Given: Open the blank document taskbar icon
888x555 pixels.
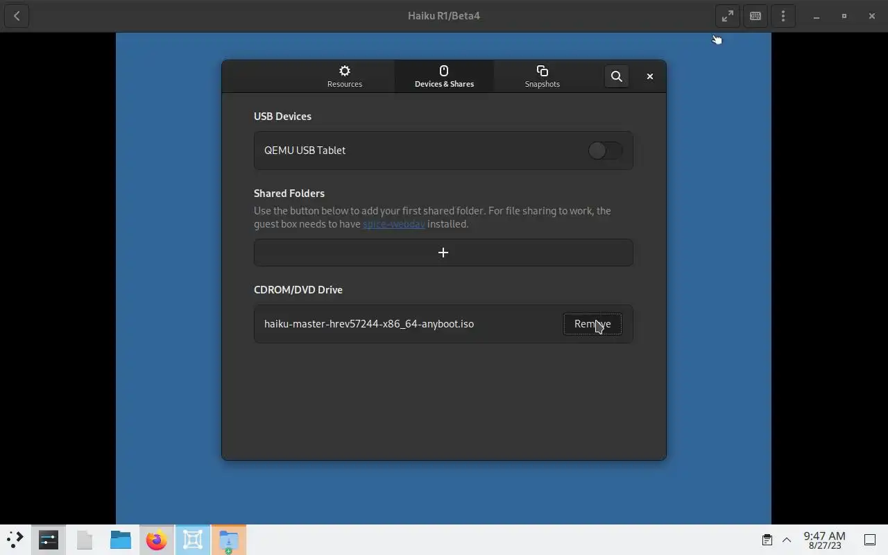Looking at the screenshot, I should pyautogui.click(x=85, y=540).
